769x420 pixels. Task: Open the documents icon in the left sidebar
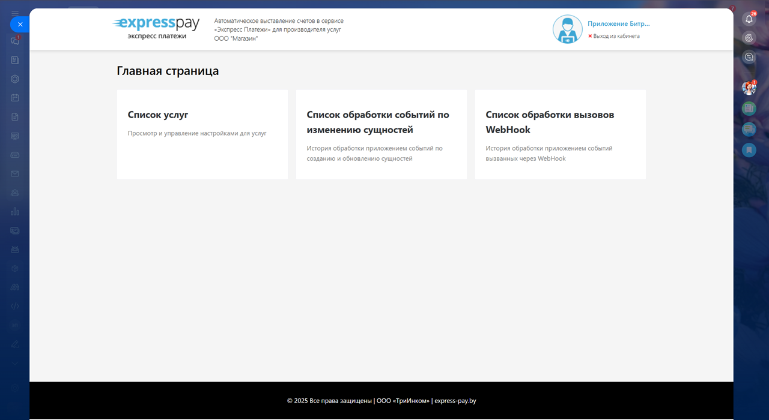click(15, 117)
